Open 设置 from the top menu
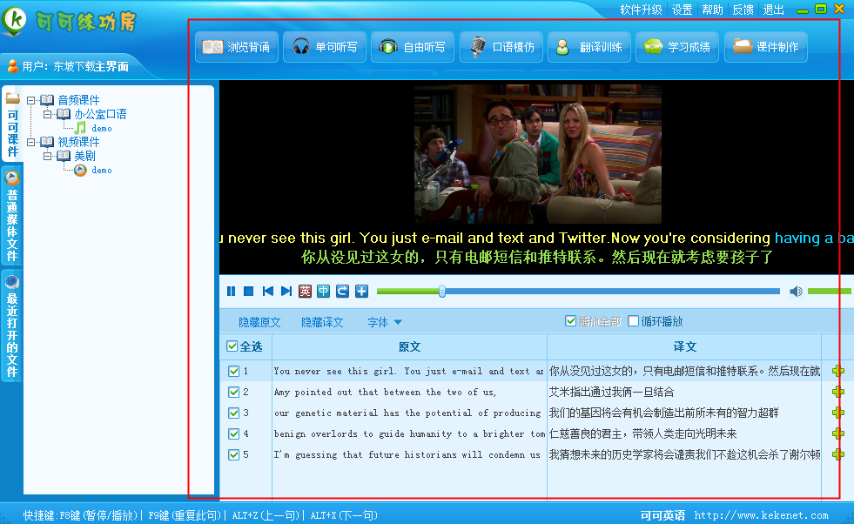The width and height of the screenshot is (854, 524). [x=682, y=10]
